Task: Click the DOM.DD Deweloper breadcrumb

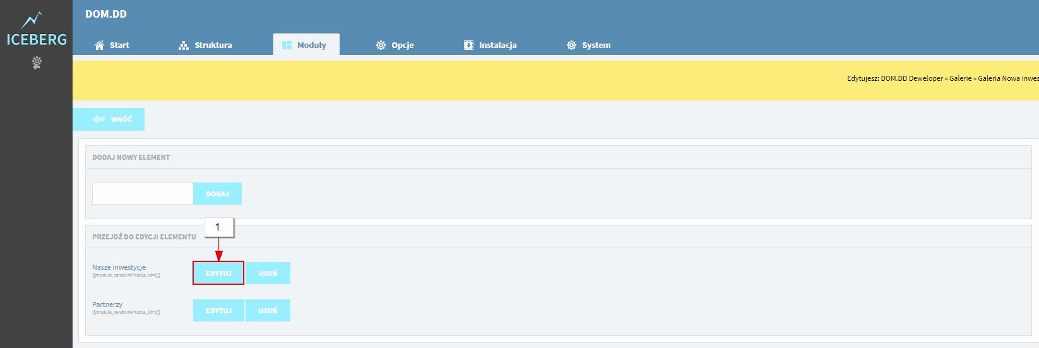Action: click(x=911, y=78)
